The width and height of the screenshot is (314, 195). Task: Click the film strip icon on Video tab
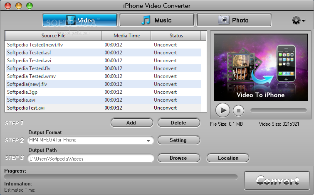click(71, 20)
